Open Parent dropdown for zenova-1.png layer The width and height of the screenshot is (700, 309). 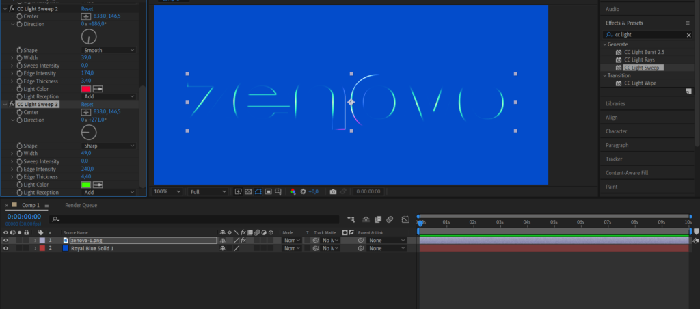(387, 240)
